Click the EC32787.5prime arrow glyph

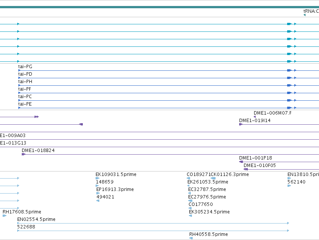[189, 193]
